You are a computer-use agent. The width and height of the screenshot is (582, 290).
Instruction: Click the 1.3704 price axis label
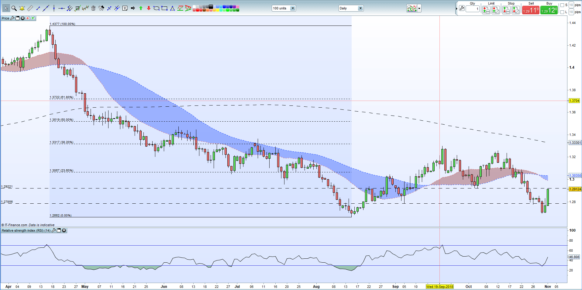pyautogui.click(x=574, y=101)
